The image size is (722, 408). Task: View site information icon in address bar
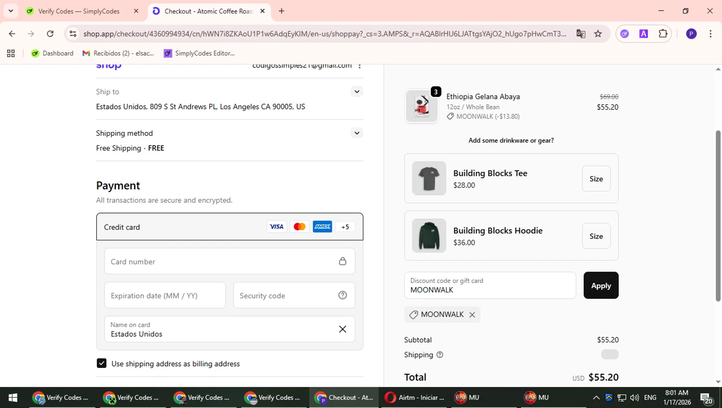(73, 34)
